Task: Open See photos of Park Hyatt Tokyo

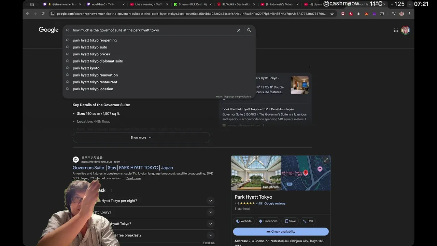Action: 271,187
